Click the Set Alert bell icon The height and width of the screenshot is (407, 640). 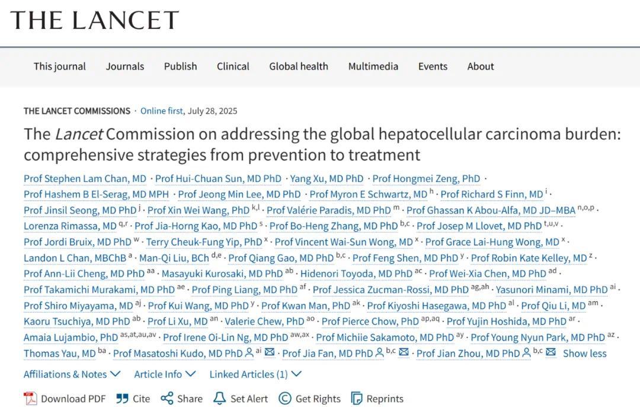pyautogui.click(x=219, y=399)
